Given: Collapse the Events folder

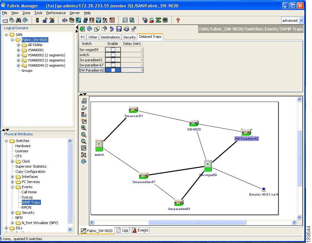Looking at the screenshot, I should tap(12, 187).
